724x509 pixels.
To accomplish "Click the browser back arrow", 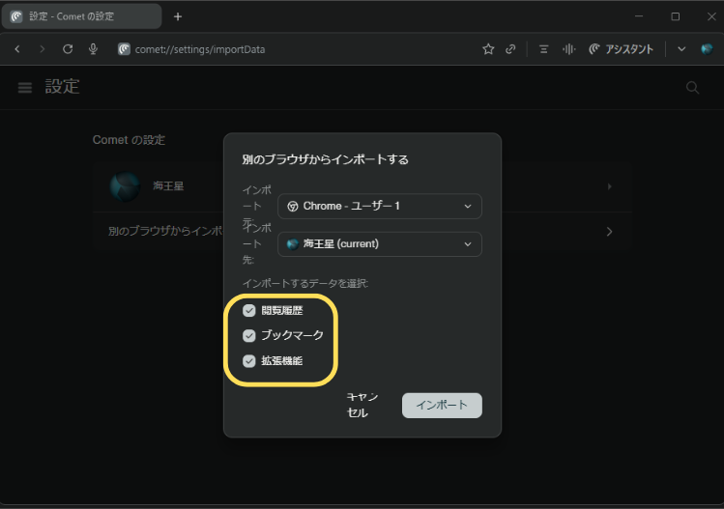I will 17,49.
